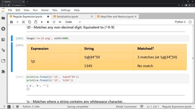Open the Help menu
The image size is (195, 109).
[77, 10]
